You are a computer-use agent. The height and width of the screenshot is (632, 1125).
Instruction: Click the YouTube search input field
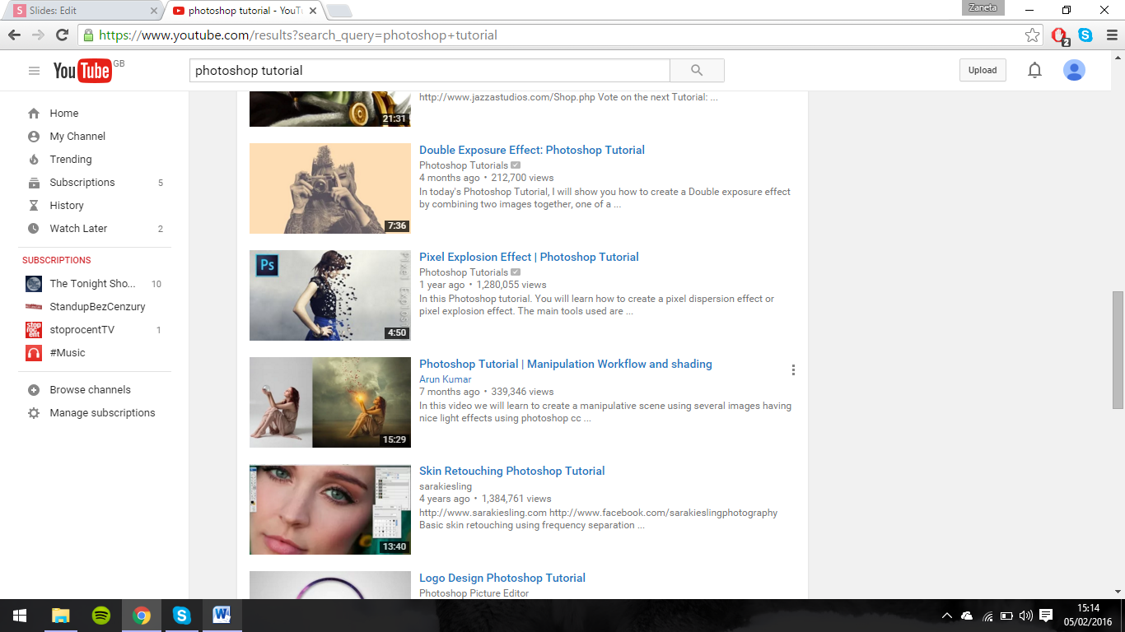430,71
